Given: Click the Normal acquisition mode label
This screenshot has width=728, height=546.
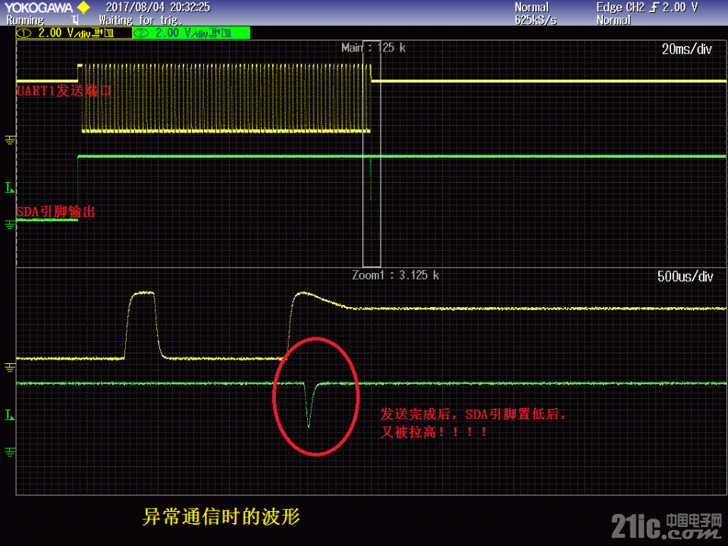Looking at the screenshot, I should [x=532, y=8].
